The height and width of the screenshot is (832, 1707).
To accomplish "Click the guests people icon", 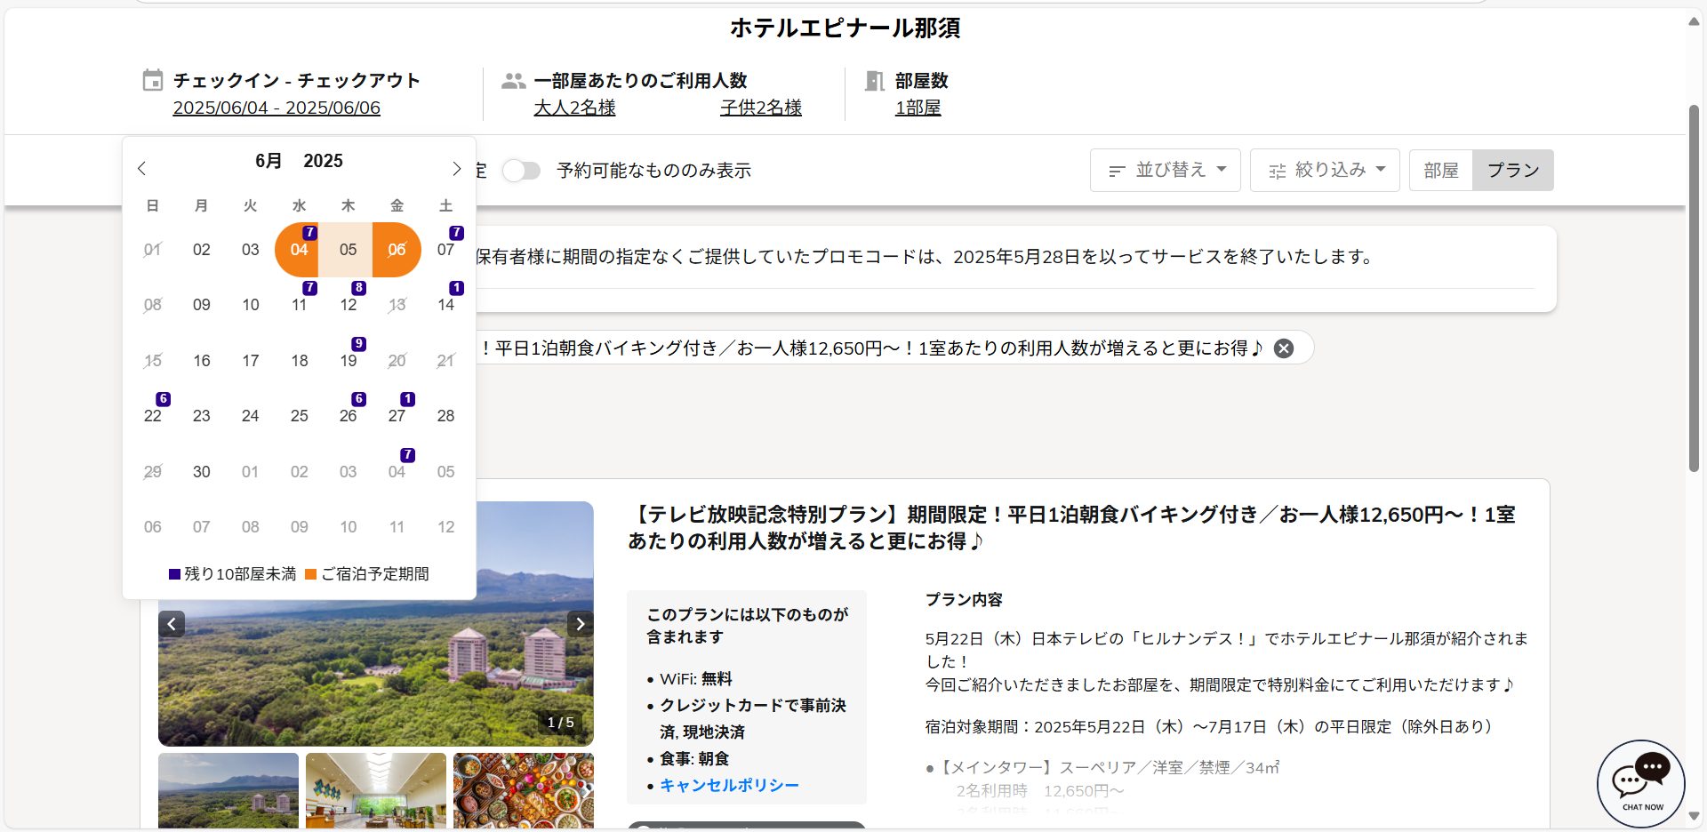I will pyautogui.click(x=513, y=81).
